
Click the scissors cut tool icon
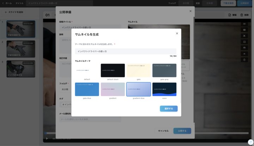(244, 36)
